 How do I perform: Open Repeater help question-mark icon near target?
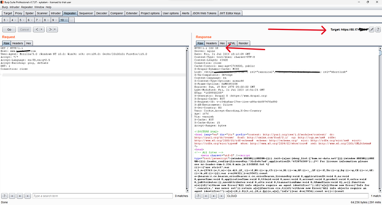[x=378, y=29]
